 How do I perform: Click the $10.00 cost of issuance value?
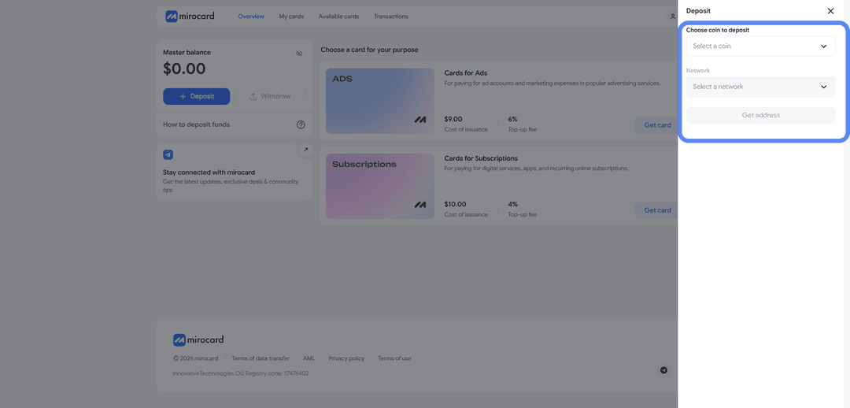[x=455, y=205]
